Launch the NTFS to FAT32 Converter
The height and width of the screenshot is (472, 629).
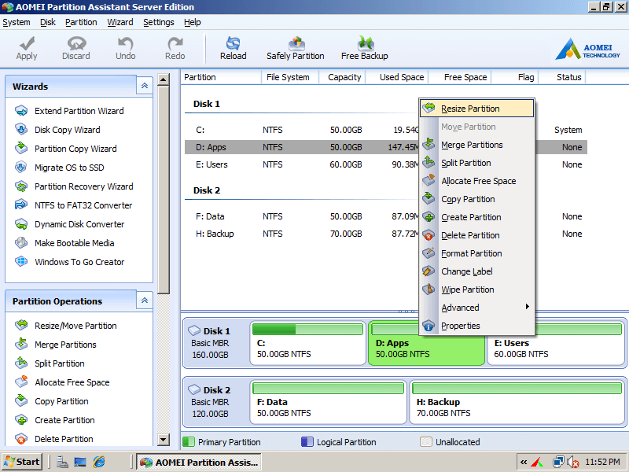tap(82, 205)
